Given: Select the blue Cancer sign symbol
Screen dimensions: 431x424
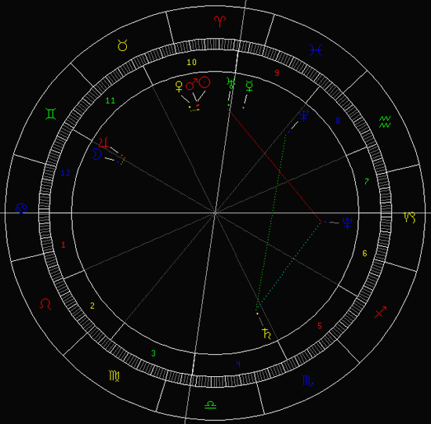Looking at the screenshot, I should pyautogui.click(x=21, y=208).
